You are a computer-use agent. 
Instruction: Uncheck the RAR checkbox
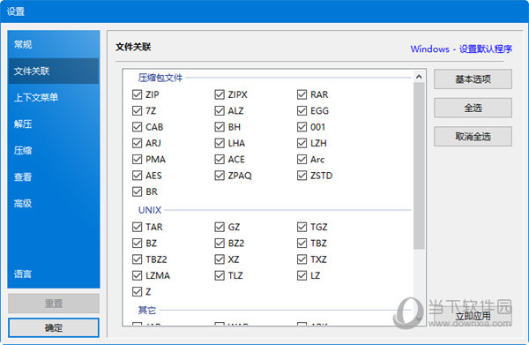(302, 94)
